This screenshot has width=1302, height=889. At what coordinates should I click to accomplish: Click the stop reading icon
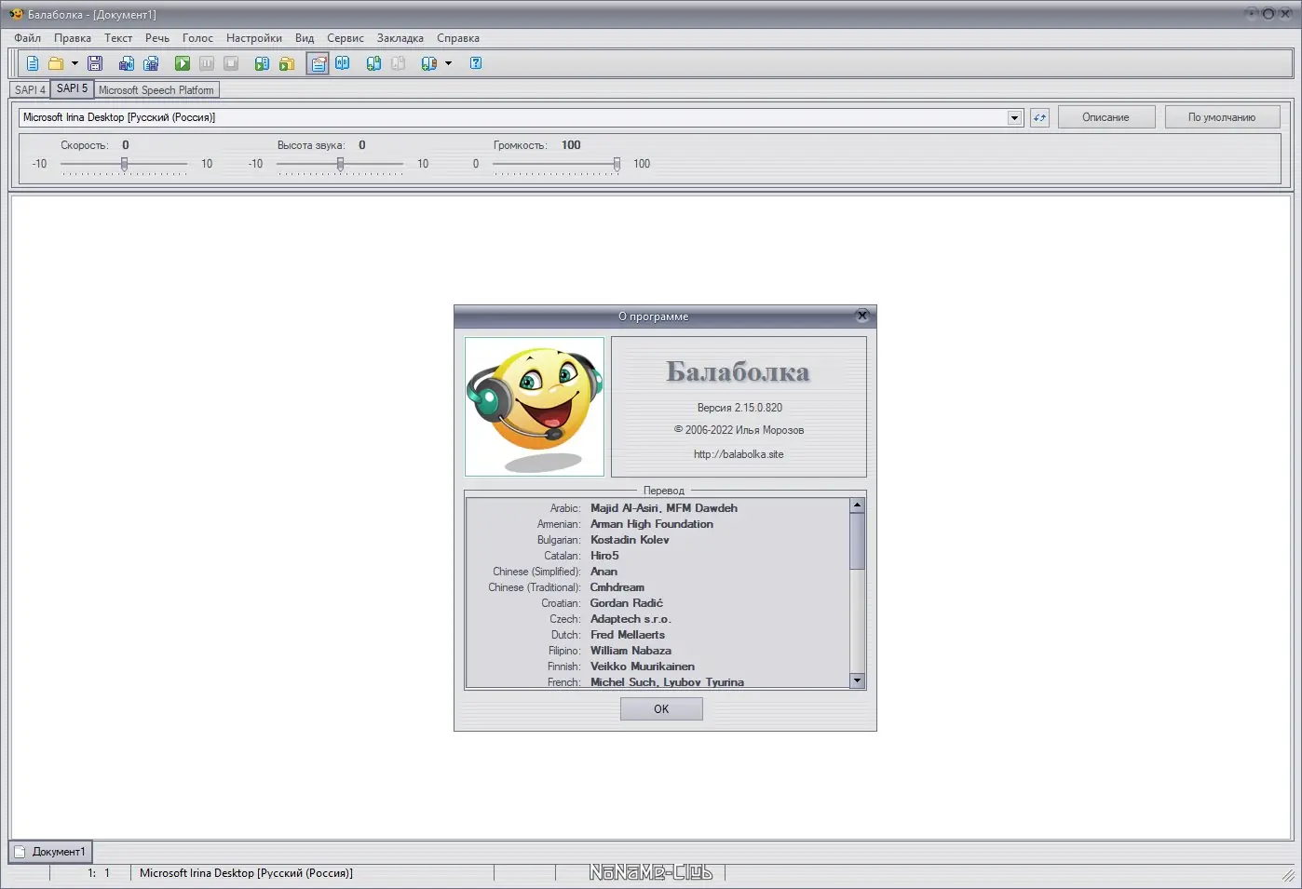tap(231, 63)
